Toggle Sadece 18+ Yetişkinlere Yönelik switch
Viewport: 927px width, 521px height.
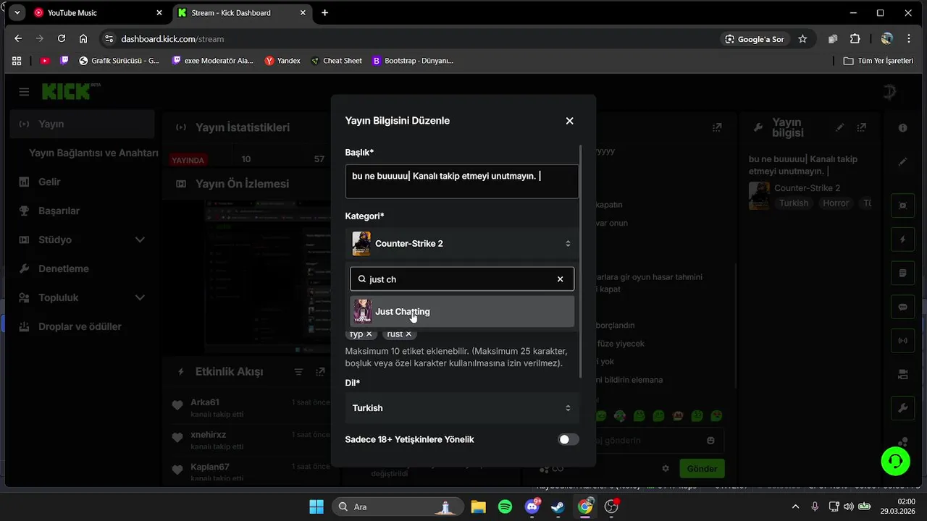pos(569,439)
